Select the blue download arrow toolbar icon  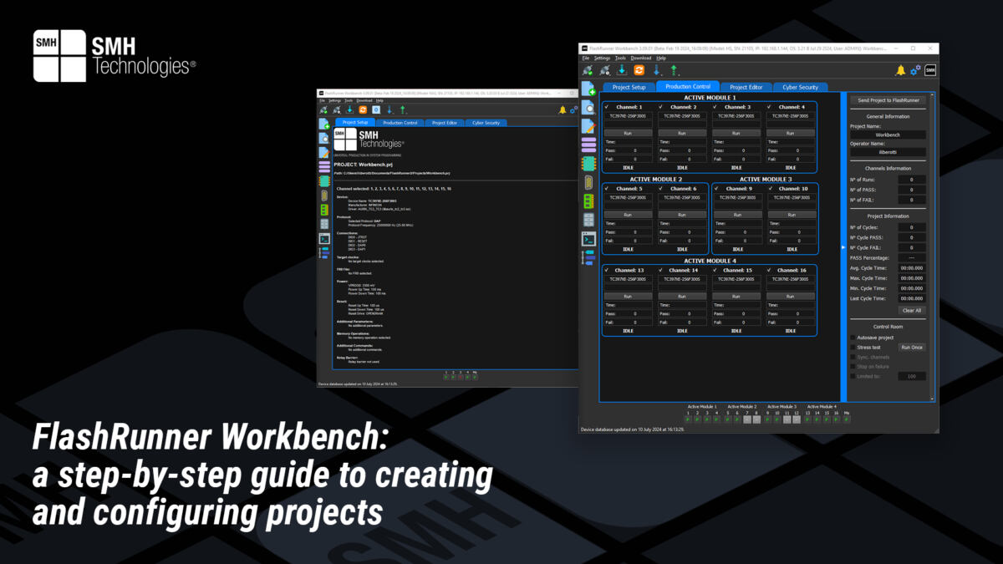[623, 69]
